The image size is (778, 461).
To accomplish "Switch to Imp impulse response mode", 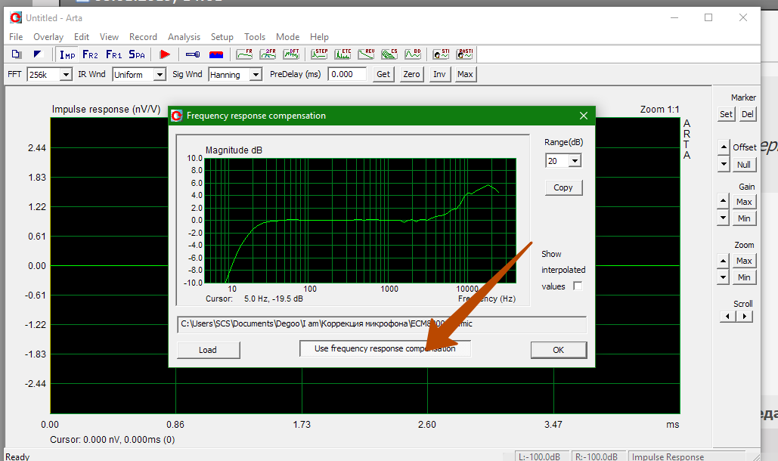I will pyautogui.click(x=67, y=54).
